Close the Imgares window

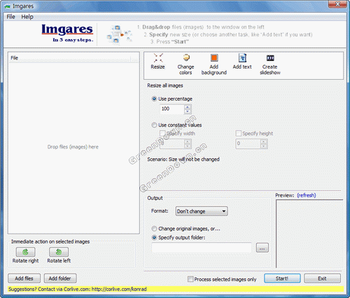[337, 4]
